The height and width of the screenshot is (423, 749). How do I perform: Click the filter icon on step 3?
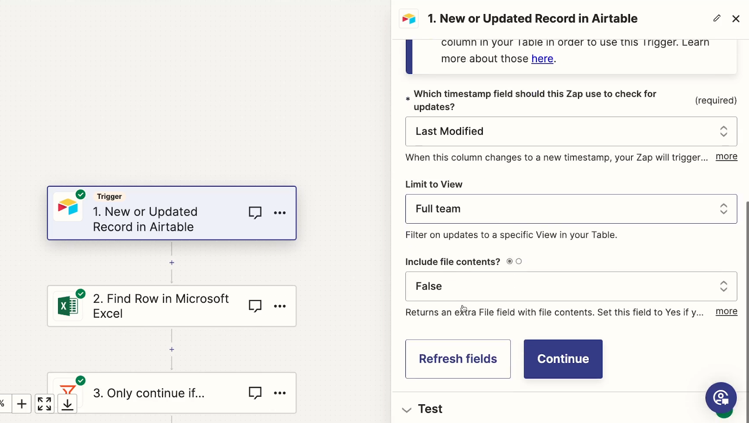68,392
